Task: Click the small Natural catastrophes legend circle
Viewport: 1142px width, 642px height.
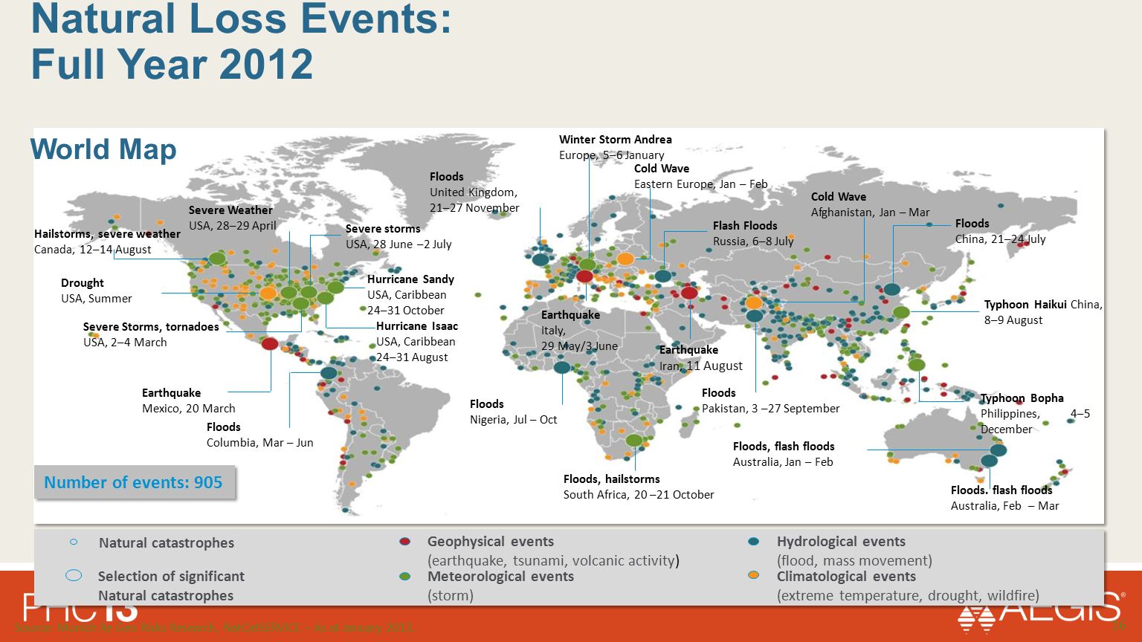Action: 74,542
